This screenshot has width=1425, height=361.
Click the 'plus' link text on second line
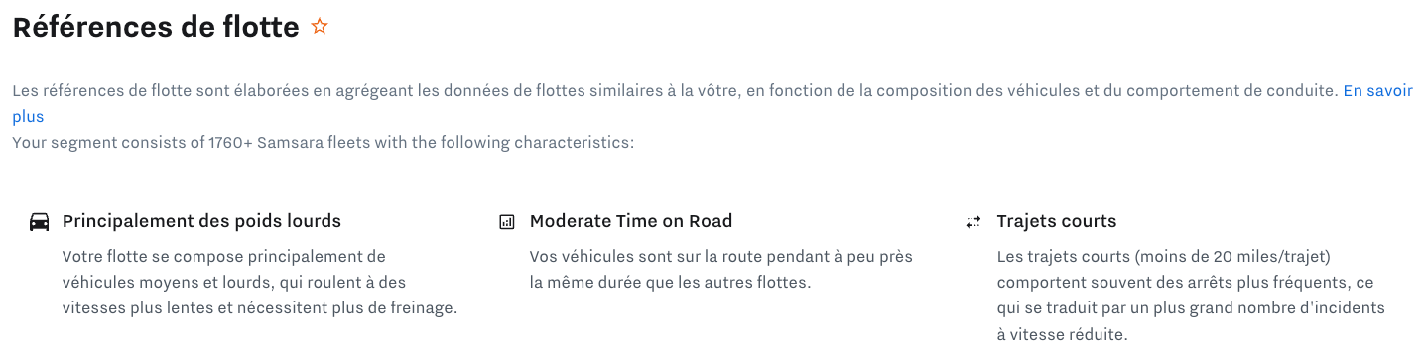(28, 117)
